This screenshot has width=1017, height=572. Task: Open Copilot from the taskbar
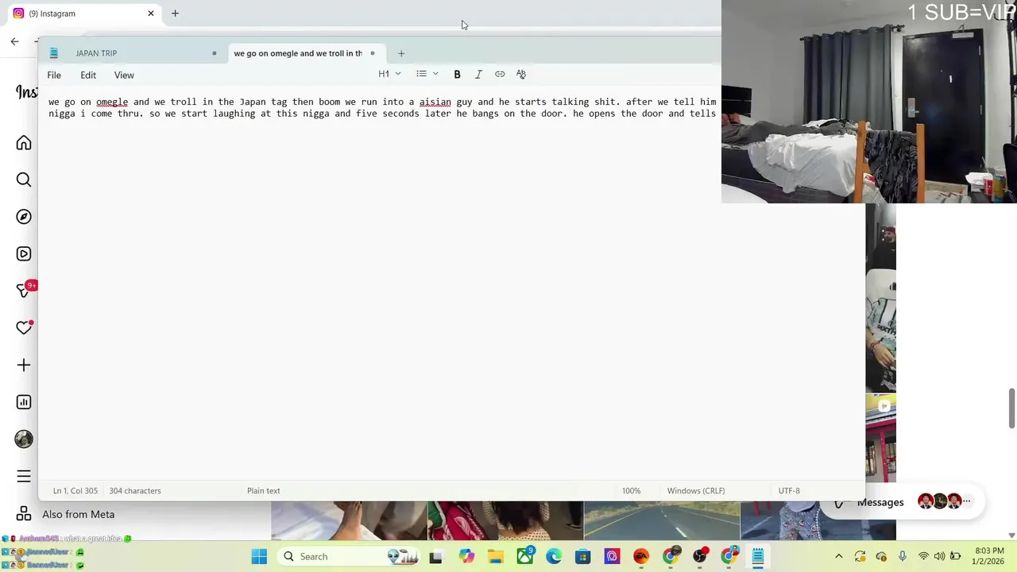[466, 557]
